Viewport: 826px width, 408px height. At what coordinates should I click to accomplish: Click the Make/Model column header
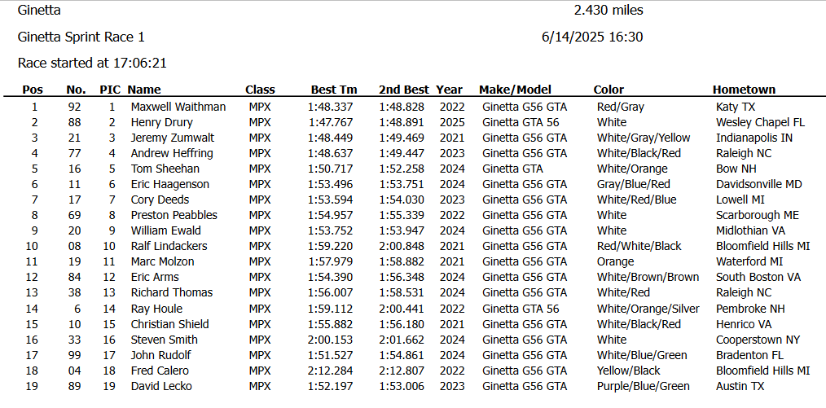(x=515, y=90)
